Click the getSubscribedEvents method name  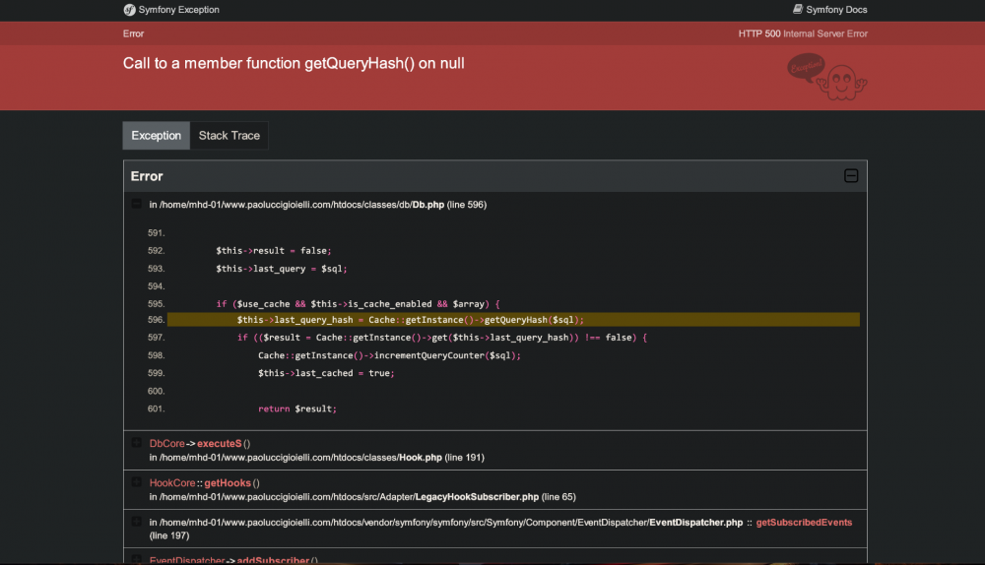point(804,523)
